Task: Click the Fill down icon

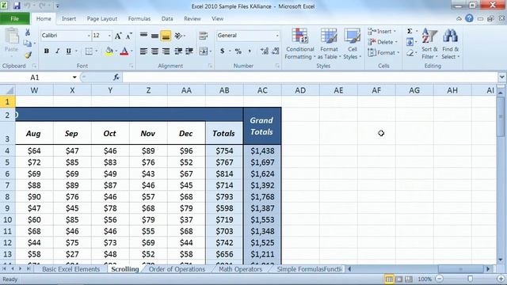Action: 410,42
